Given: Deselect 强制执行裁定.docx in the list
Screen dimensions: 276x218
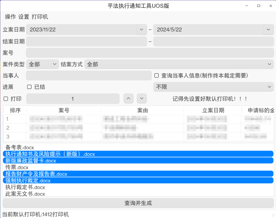Looking at the screenshot, I should click(28, 181).
